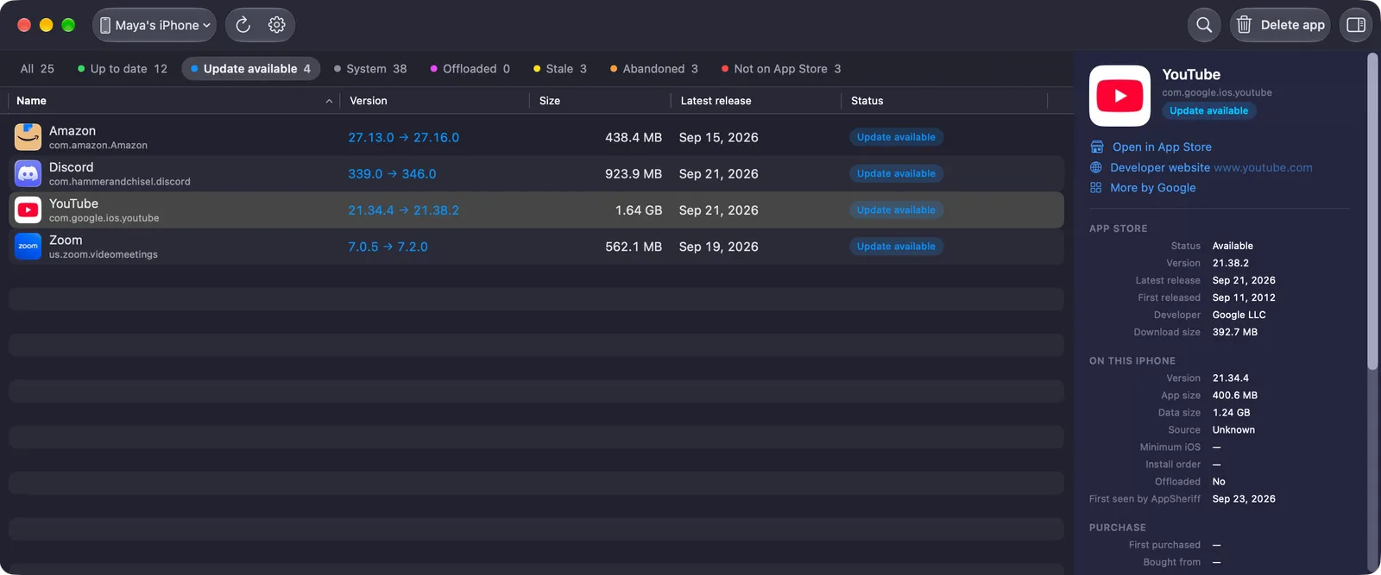1381x575 pixels.
Task: Click App size 400.6 MB value
Action: pyautogui.click(x=1234, y=396)
